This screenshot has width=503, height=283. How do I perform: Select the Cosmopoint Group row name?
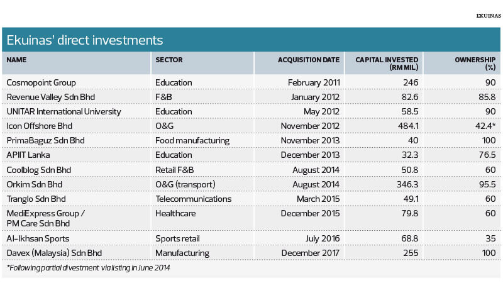[41, 82]
